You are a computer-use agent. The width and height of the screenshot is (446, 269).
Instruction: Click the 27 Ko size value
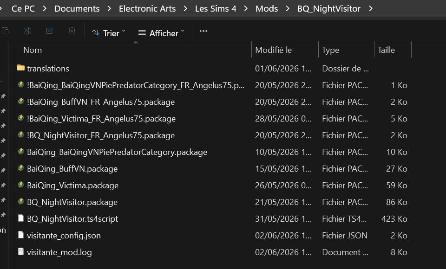click(x=396, y=169)
